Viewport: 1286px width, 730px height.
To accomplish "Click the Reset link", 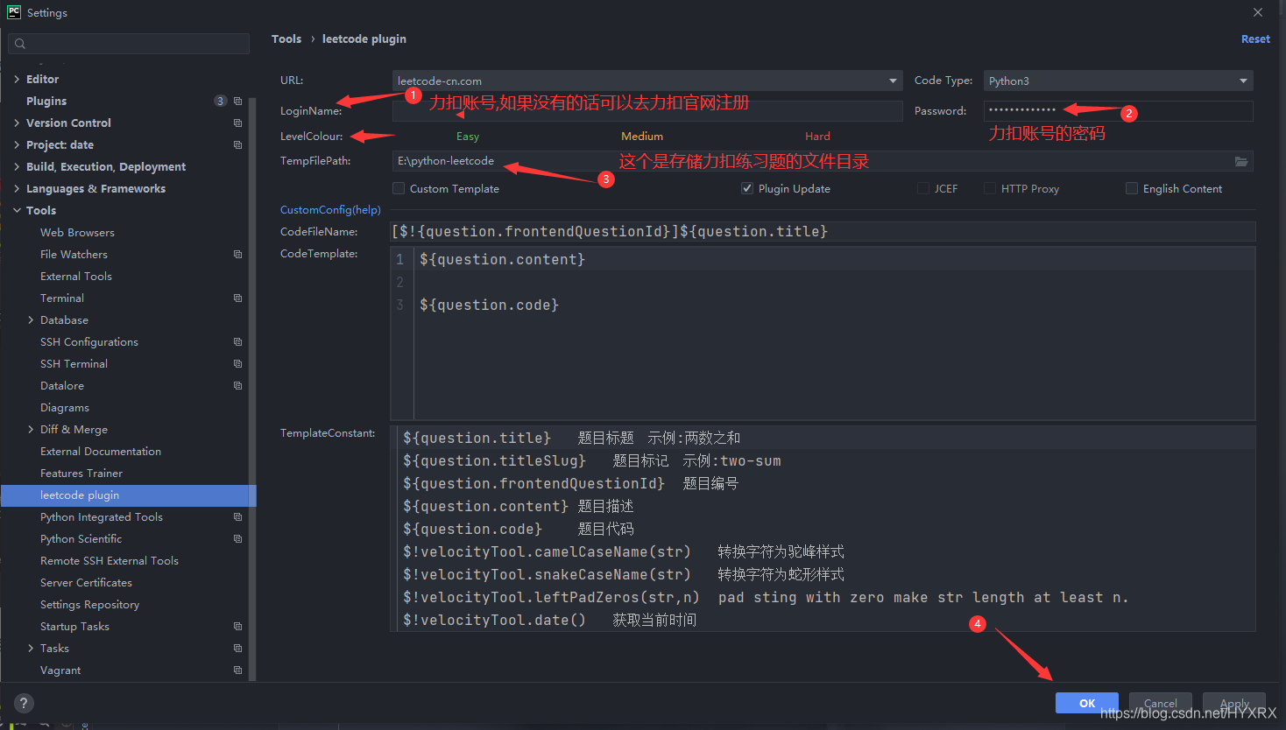I will point(1255,39).
